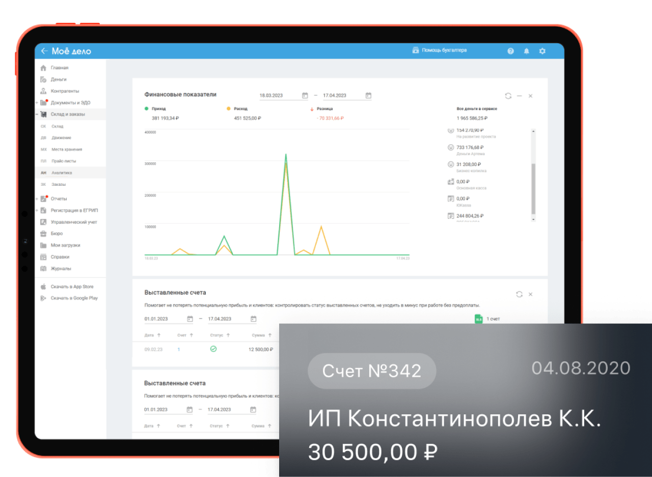Refresh the Финансовые показатели widget
Image resolution: width=652 pixels, height=477 pixels.
click(x=508, y=96)
